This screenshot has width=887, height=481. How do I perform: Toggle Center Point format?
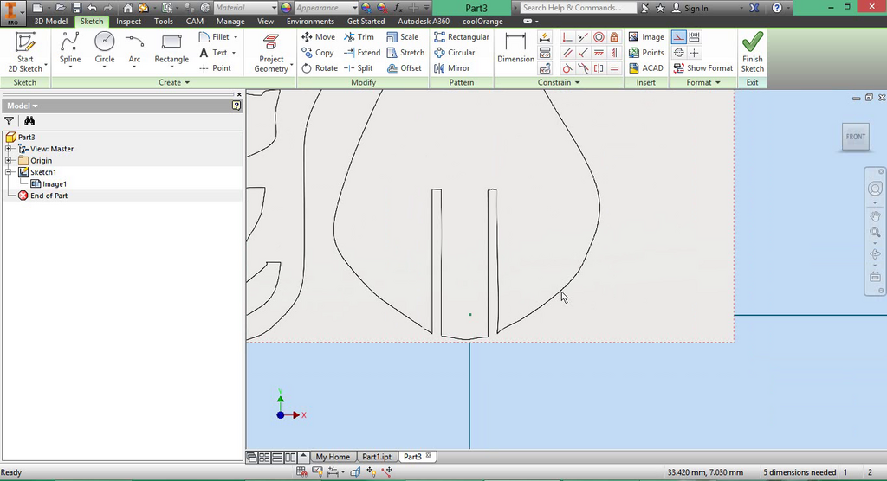[x=694, y=53]
